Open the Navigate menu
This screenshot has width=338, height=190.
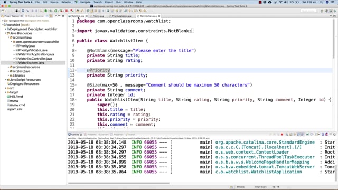(x=86, y=2)
